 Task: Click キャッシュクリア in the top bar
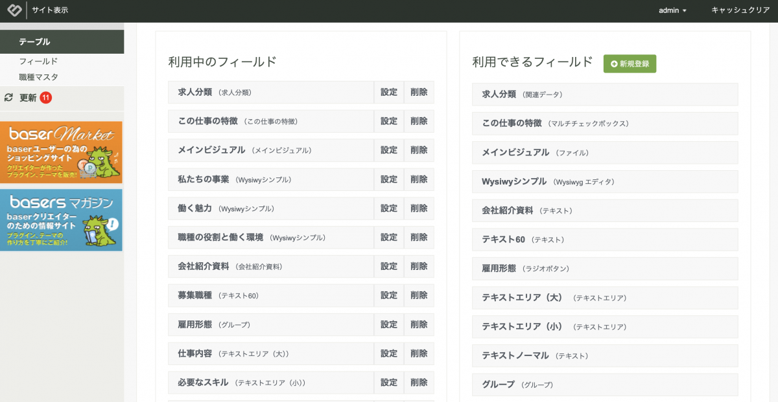pyautogui.click(x=740, y=10)
